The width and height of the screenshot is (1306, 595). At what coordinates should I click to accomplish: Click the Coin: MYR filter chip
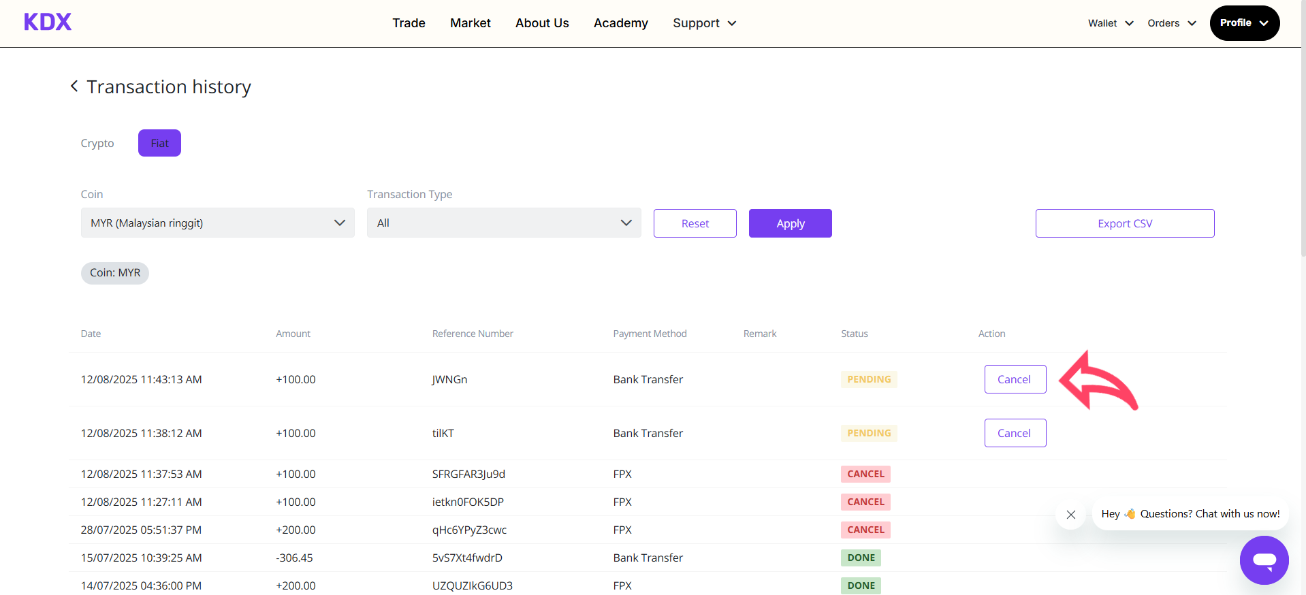coord(114,273)
